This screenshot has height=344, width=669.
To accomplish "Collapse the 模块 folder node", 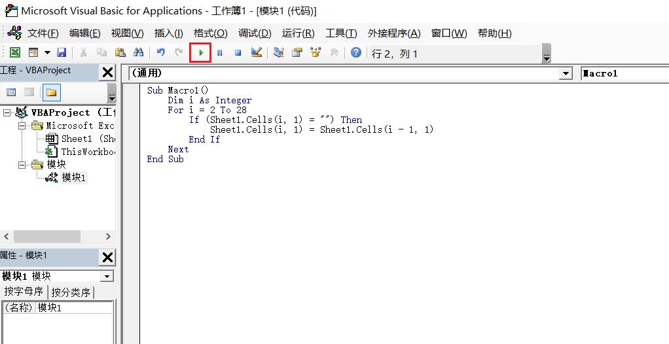I will tap(22, 165).
